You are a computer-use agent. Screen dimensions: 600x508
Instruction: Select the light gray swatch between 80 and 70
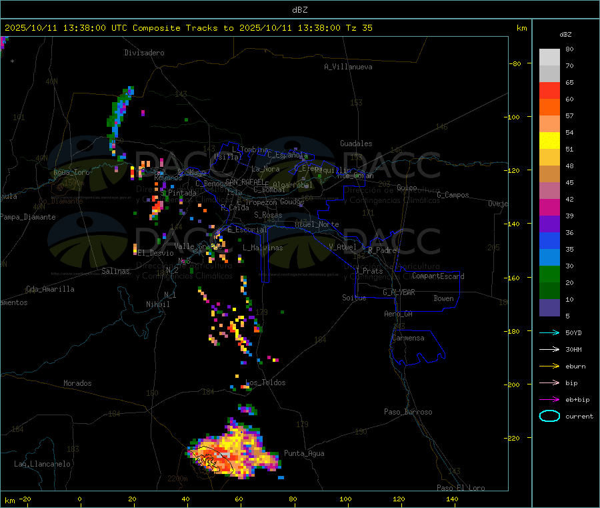click(x=549, y=57)
